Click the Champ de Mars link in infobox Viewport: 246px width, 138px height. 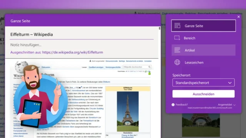point(128,135)
